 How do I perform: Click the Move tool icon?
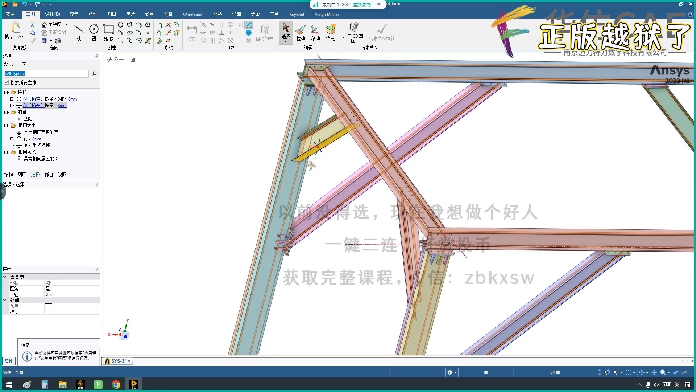[x=315, y=29]
